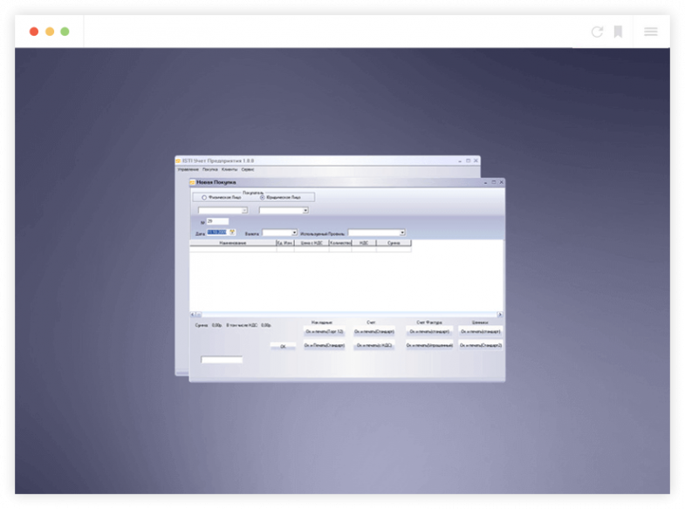This screenshot has width=685, height=509.
Task: Click the Ок и печать (Торг 12) button under Накладные
Action: point(325,331)
